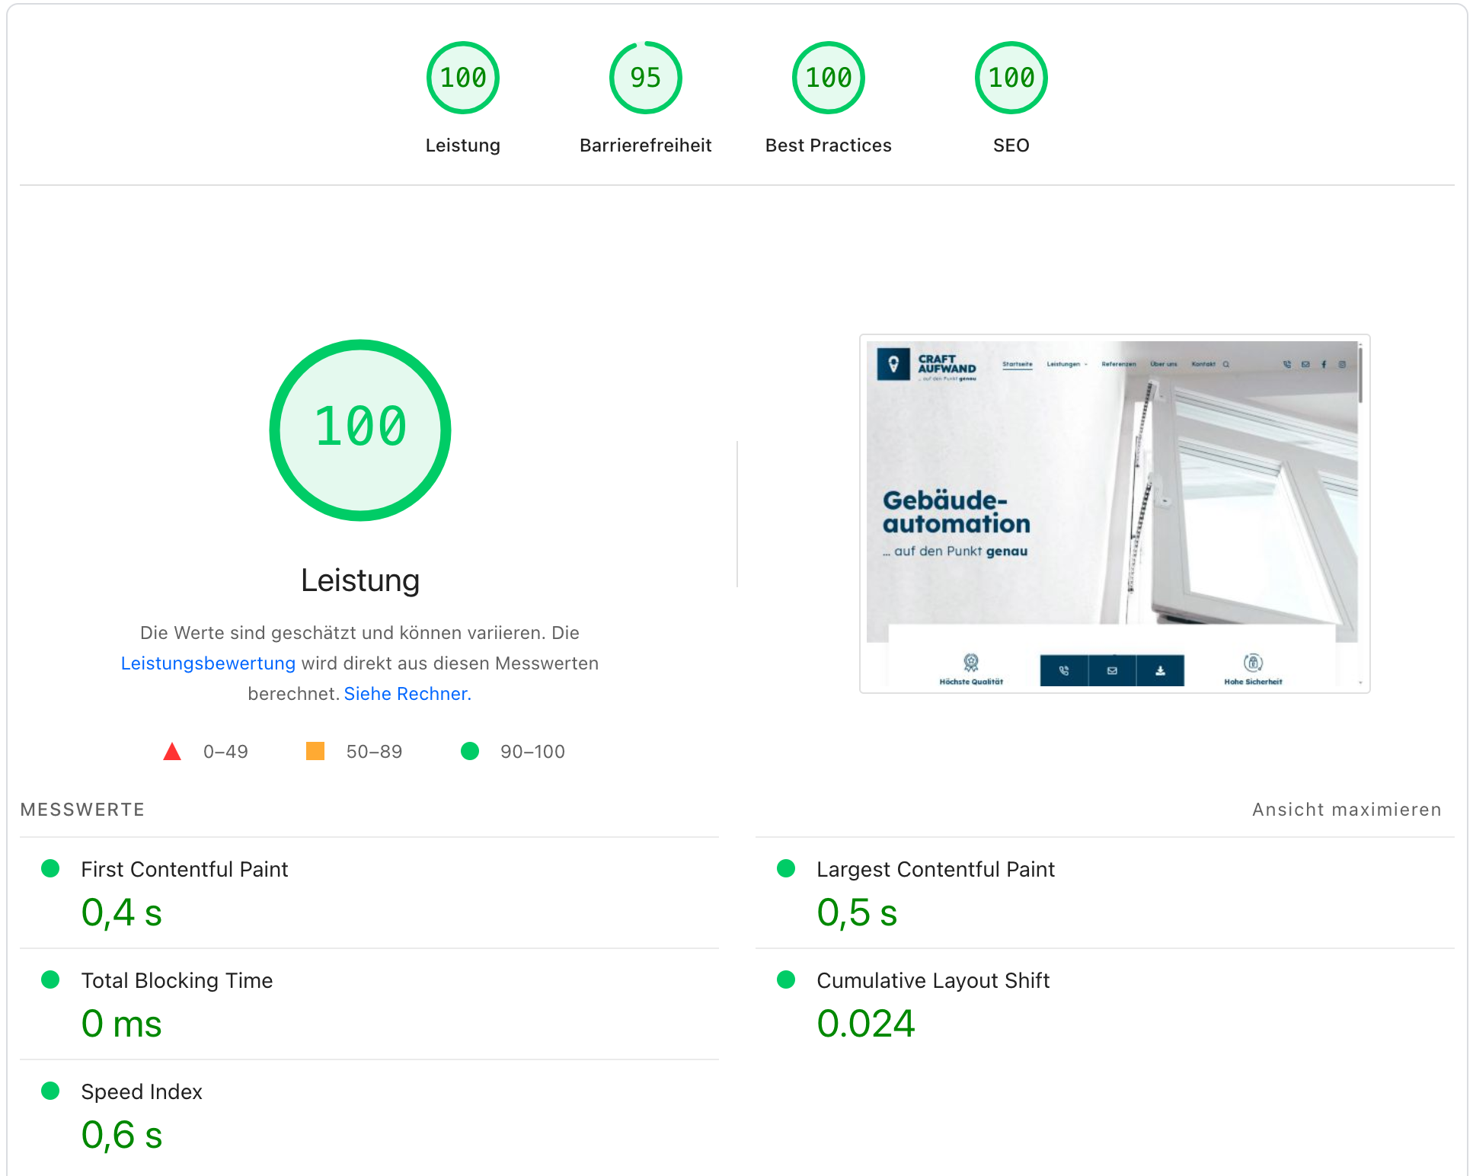The height and width of the screenshot is (1176, 1473).
Task: Select Kontakt in the preview menu
Action: pyautogui.click(x=1203, y=364)
